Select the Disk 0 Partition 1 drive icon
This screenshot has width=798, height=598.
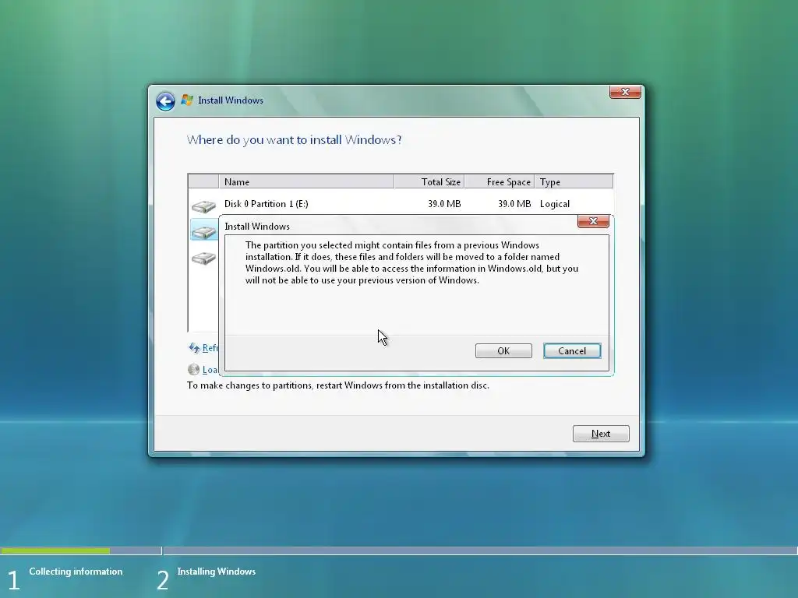click(203, 206)
